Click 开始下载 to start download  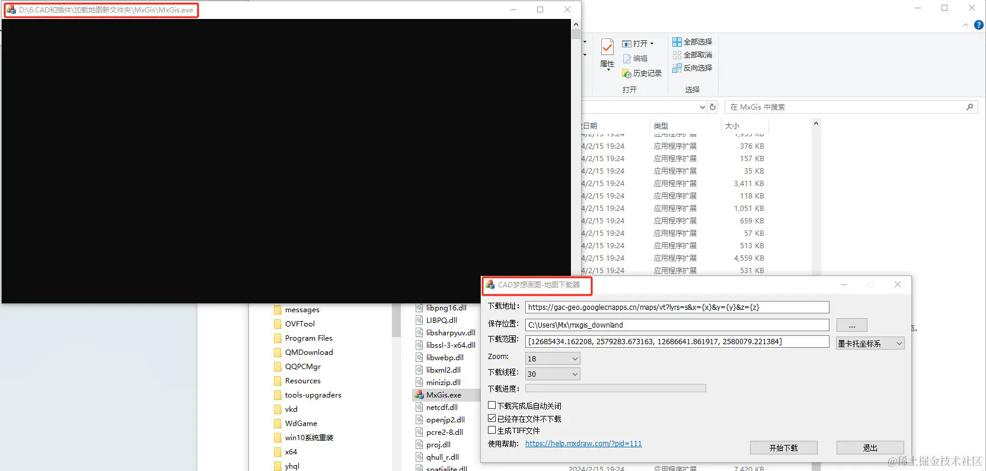click(x=784, y=448)
